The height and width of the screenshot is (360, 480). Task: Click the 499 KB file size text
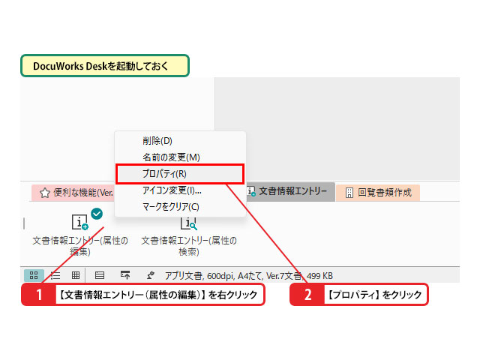319,276
